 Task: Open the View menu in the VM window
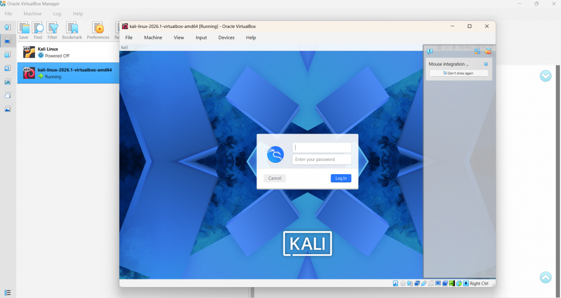pos(179,38)
